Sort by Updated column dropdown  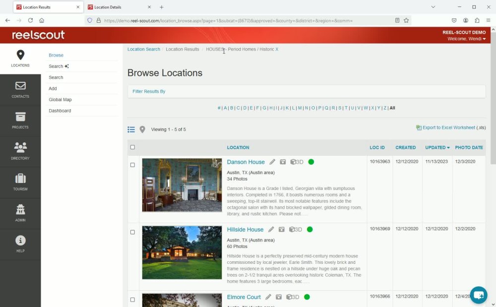(437, 147)
